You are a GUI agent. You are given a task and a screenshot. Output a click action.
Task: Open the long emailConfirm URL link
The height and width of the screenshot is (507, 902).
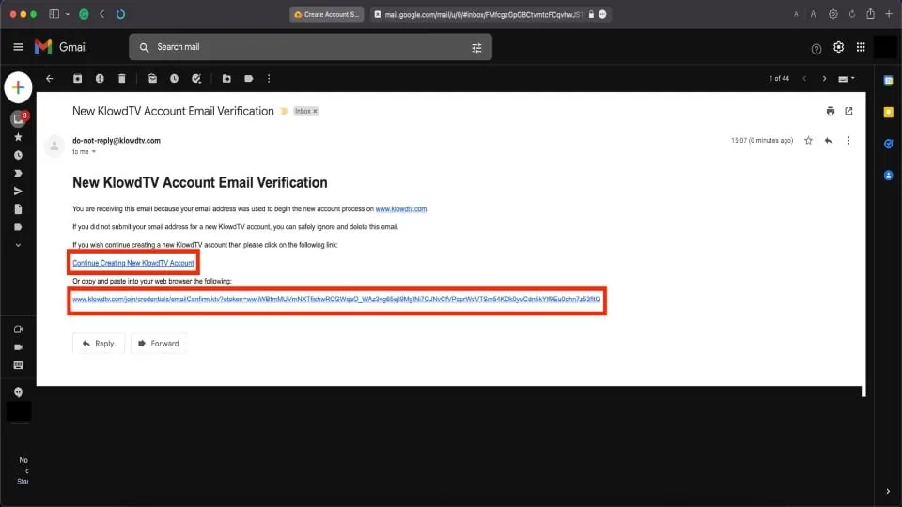point(336,300)
